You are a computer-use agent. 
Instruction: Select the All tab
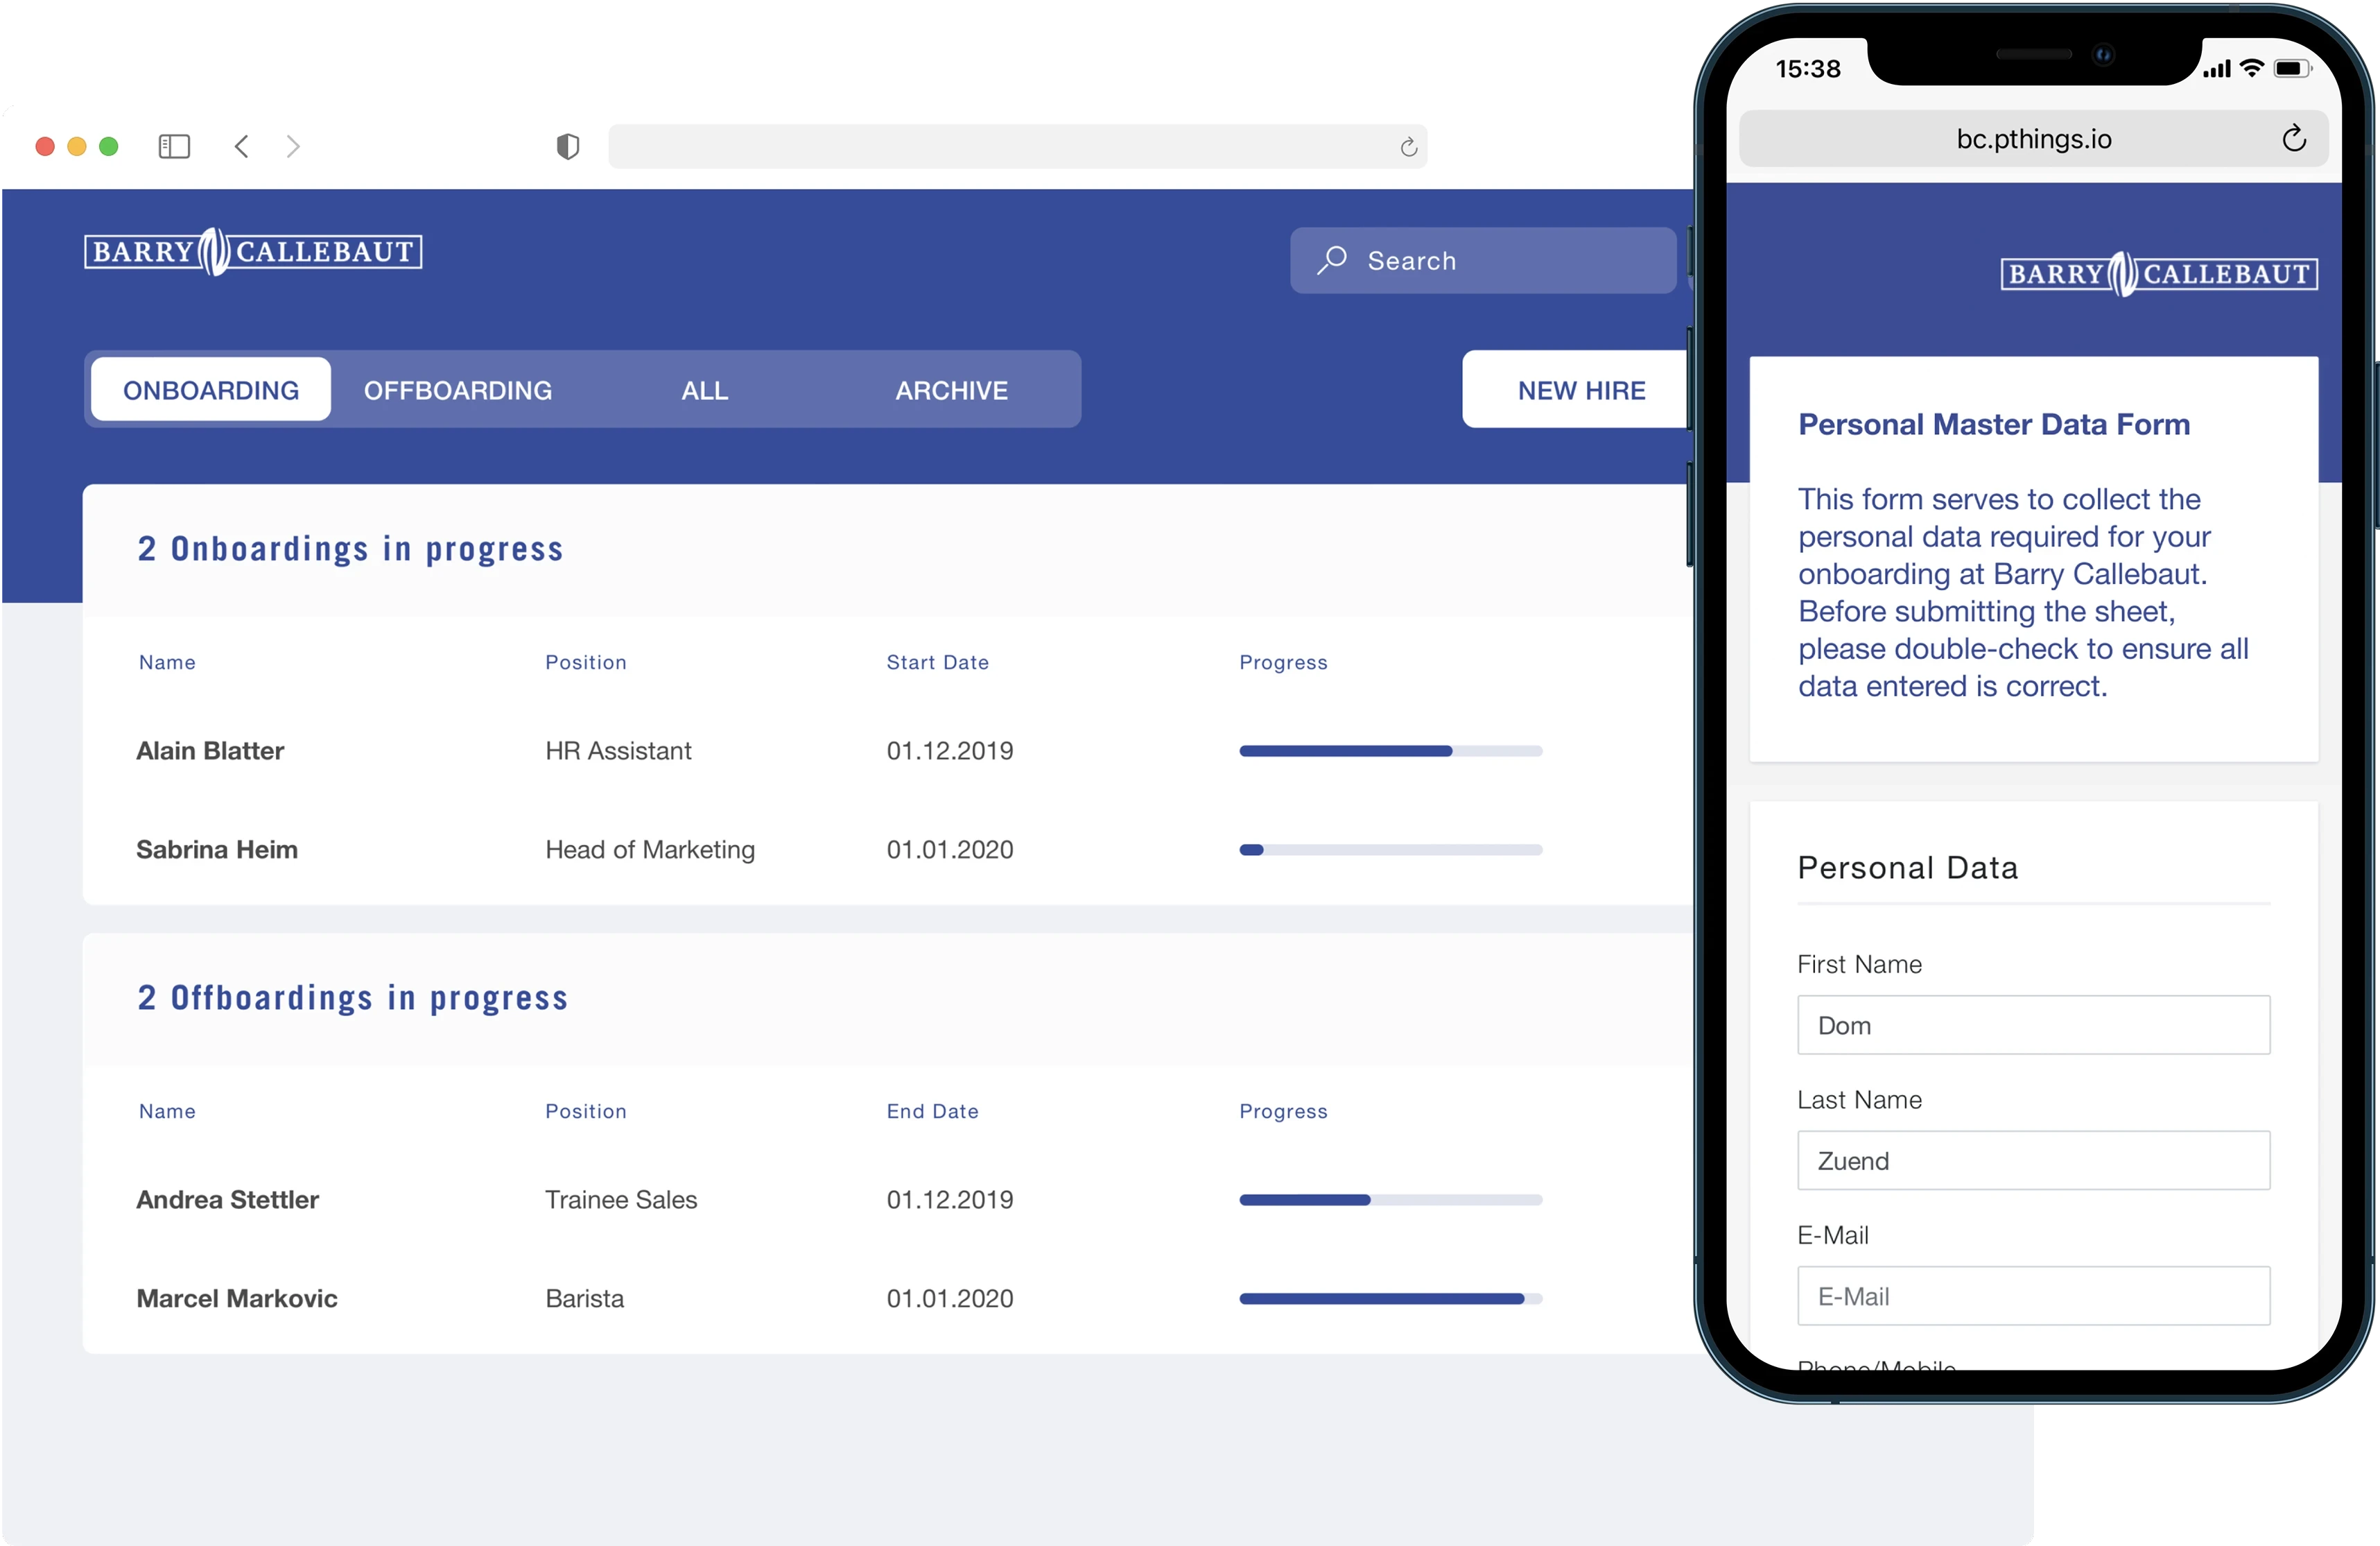coord(705,390)
